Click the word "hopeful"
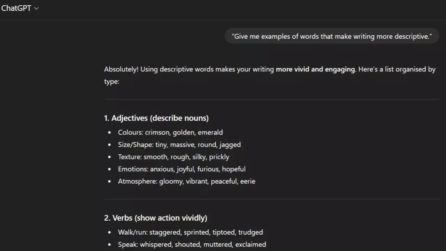The height and width of the screenshot is (251, 446). 233,169
